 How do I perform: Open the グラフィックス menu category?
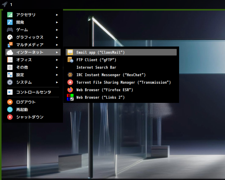33,37
